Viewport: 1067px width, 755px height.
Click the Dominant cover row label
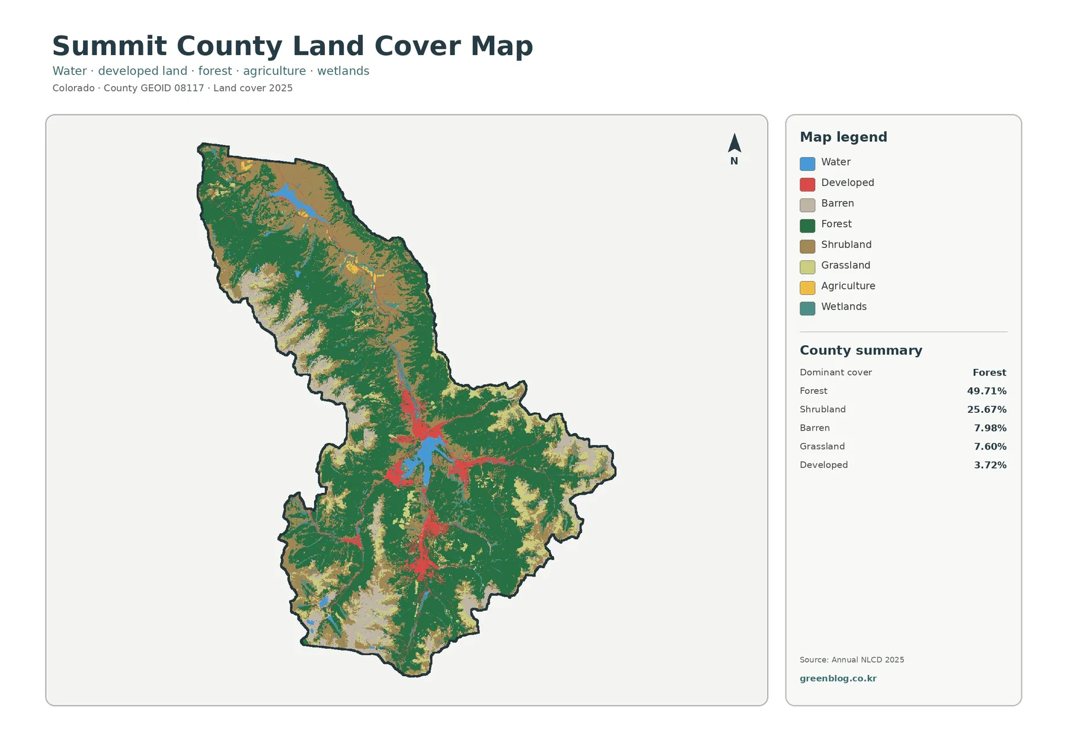[836, 372]
